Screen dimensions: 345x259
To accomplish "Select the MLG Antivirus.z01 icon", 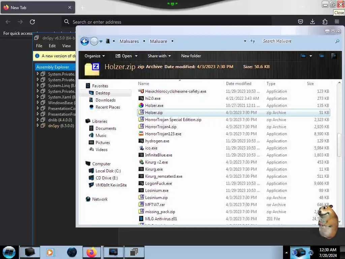I will point(141,219).
